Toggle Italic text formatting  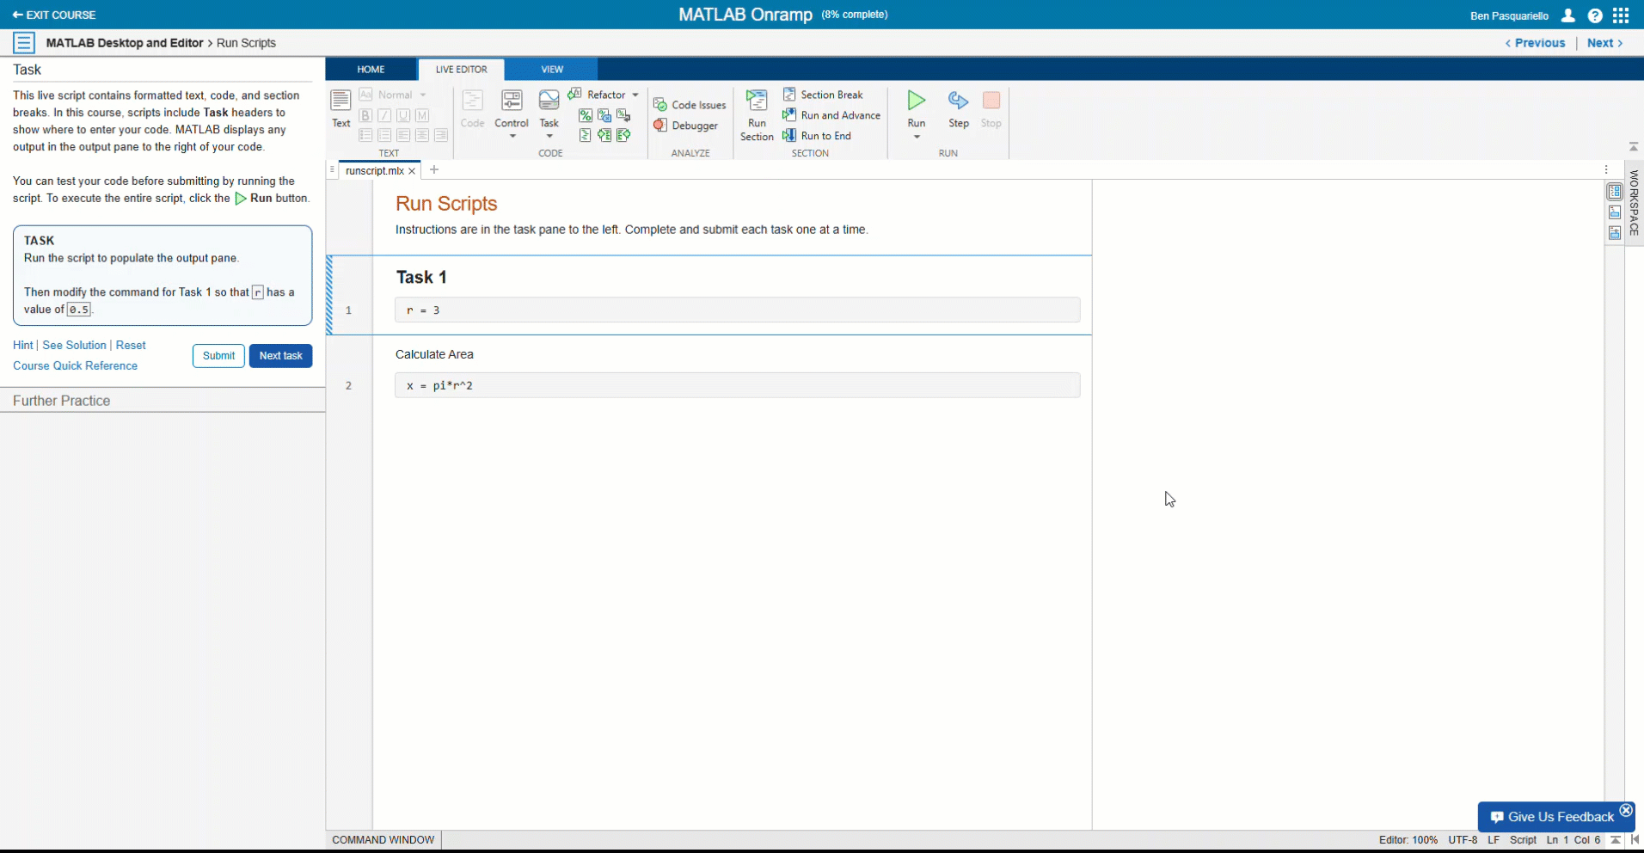coord(384,115)
